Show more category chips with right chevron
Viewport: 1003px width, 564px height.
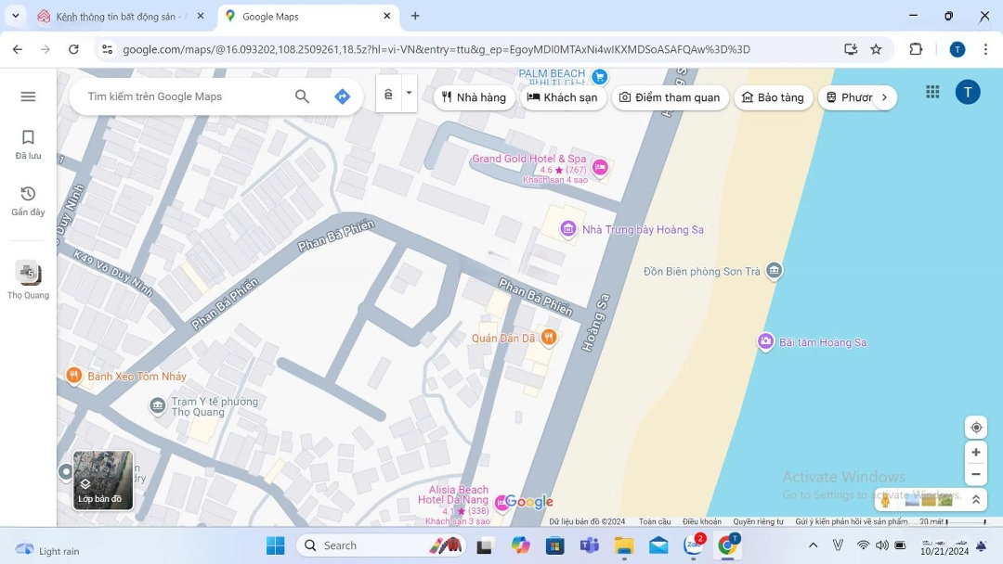pos(885,97)
